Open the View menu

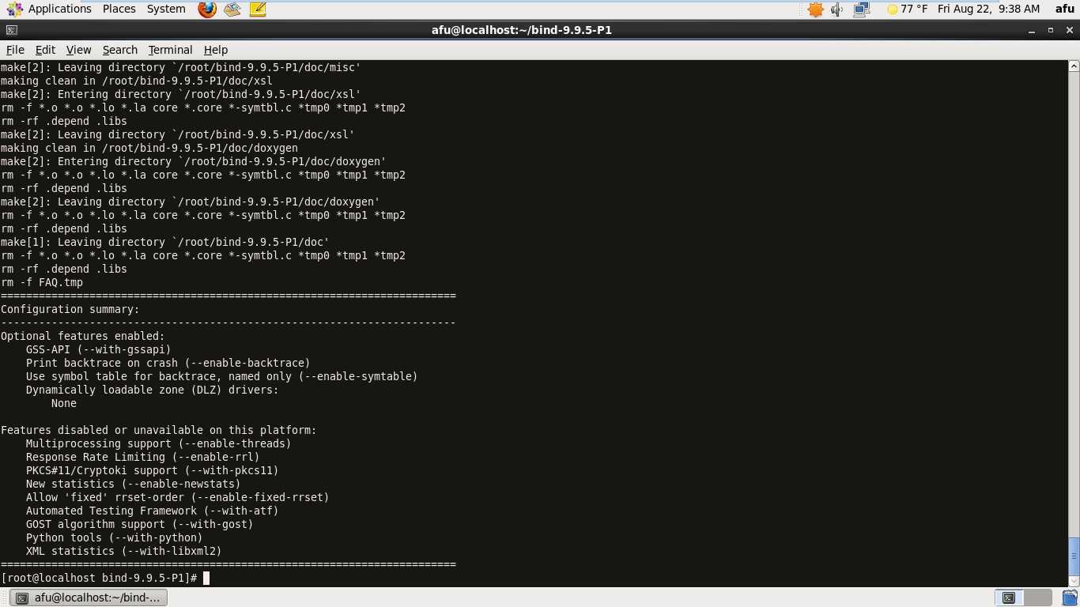pyautogui.click(x=78, y=49)
